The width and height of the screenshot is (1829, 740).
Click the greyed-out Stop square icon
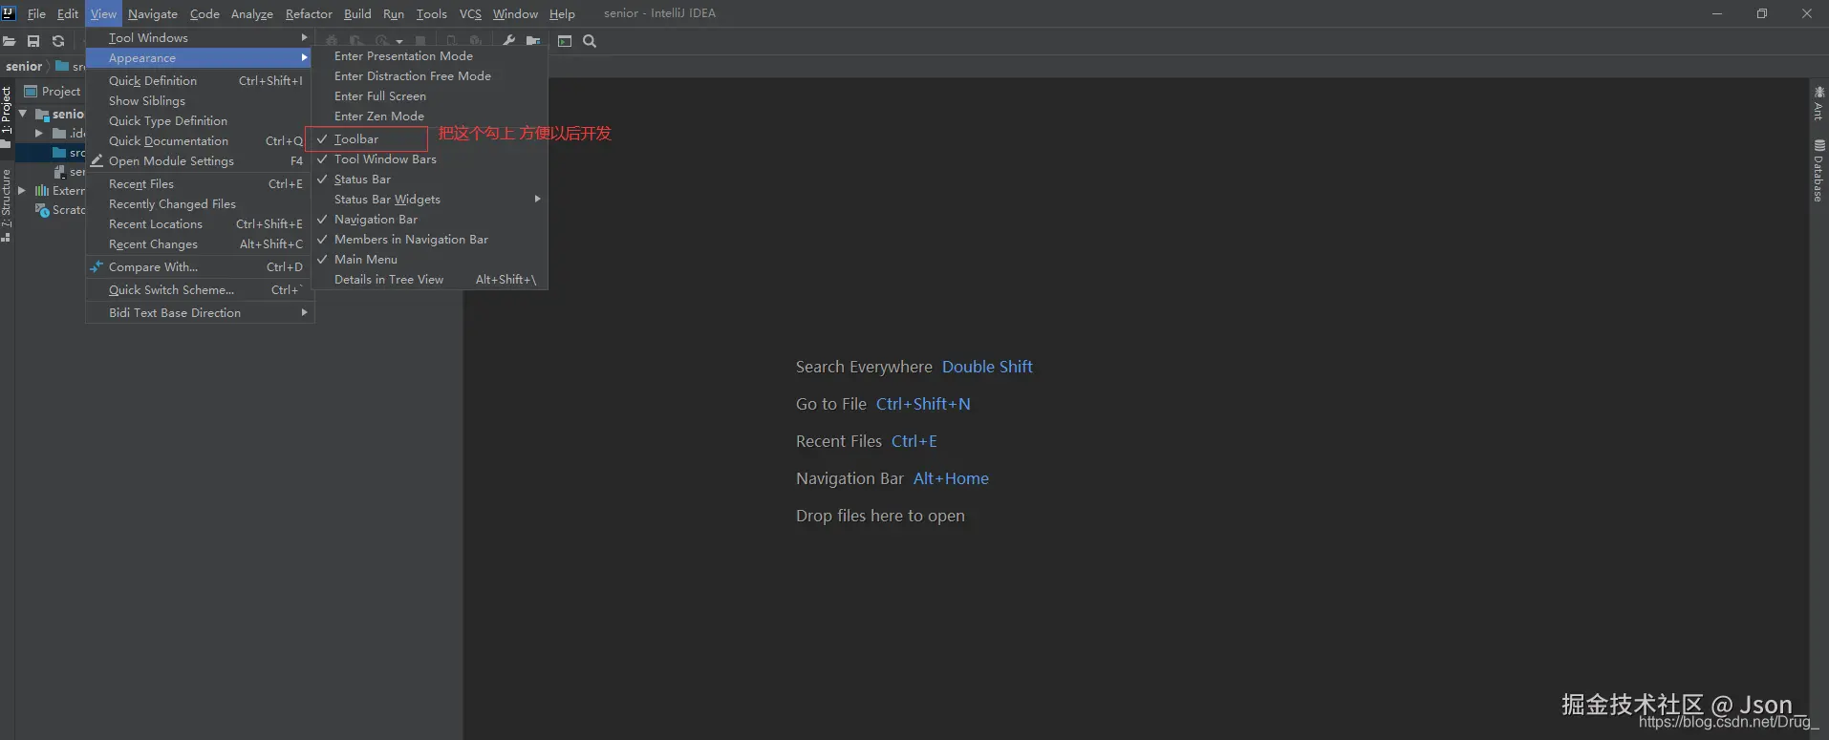click(x=420, y=41)
